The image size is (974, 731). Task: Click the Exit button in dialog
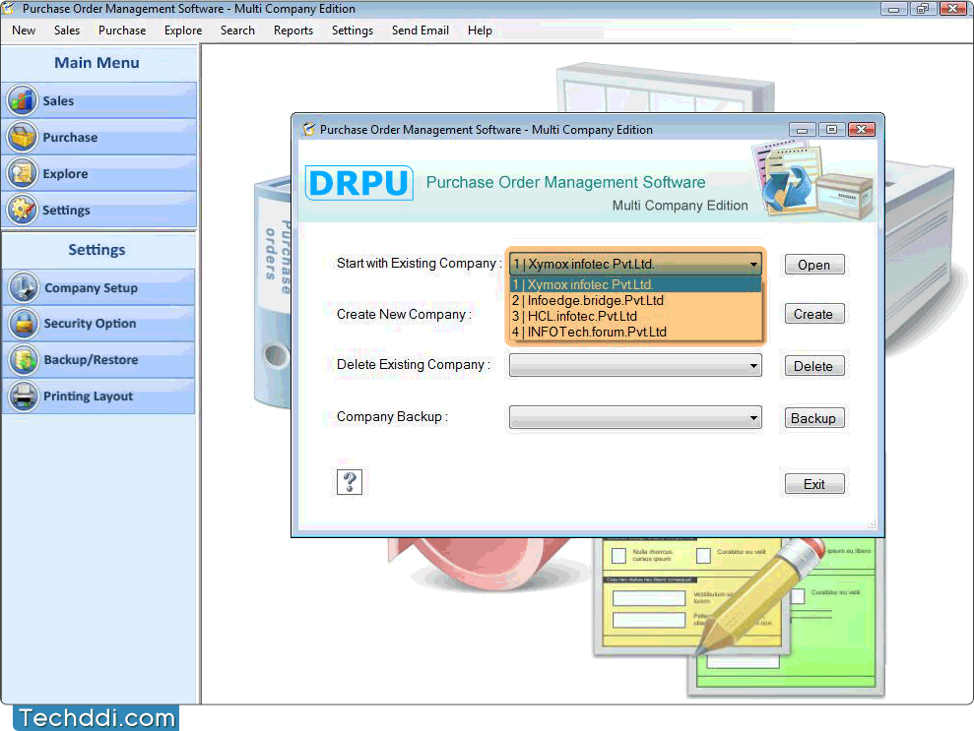pos(813,484)
